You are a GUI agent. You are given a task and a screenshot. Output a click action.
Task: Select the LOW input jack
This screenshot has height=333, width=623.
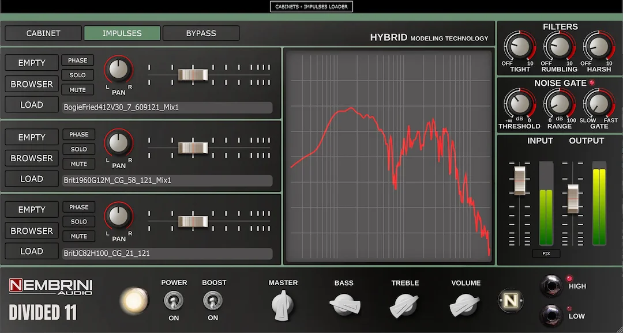coord(551,316)
